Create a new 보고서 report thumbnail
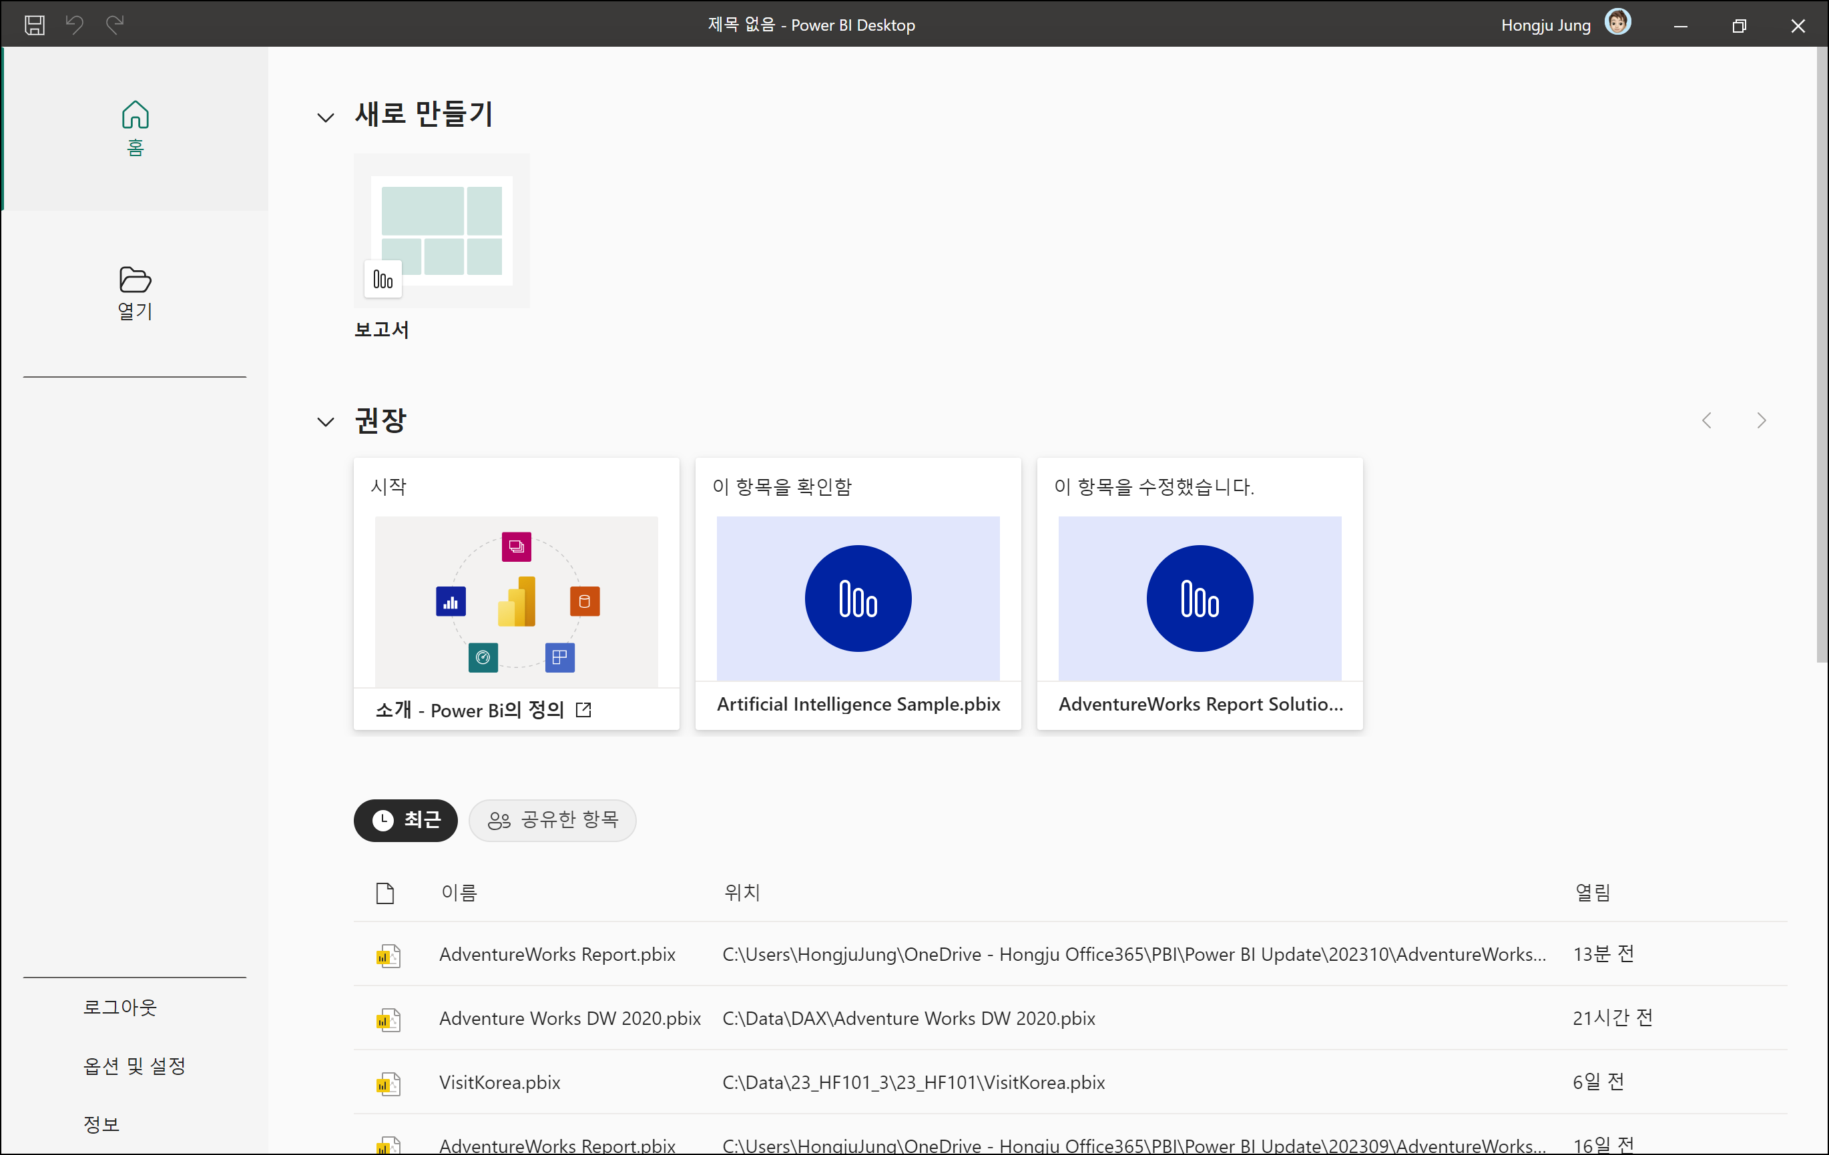Image resolution: width=1829 pixels, height=1155 pixels. (x=441, y=231)
